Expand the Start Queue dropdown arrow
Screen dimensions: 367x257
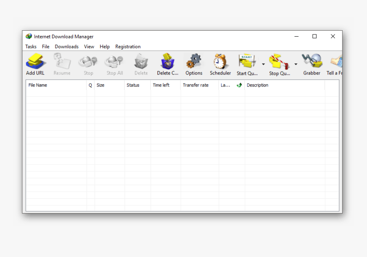click(x=263, y=64)
